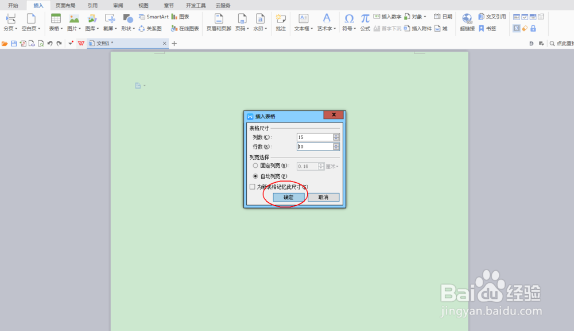Click the open folder icon in quick toolbar

(x=5, y=44)
